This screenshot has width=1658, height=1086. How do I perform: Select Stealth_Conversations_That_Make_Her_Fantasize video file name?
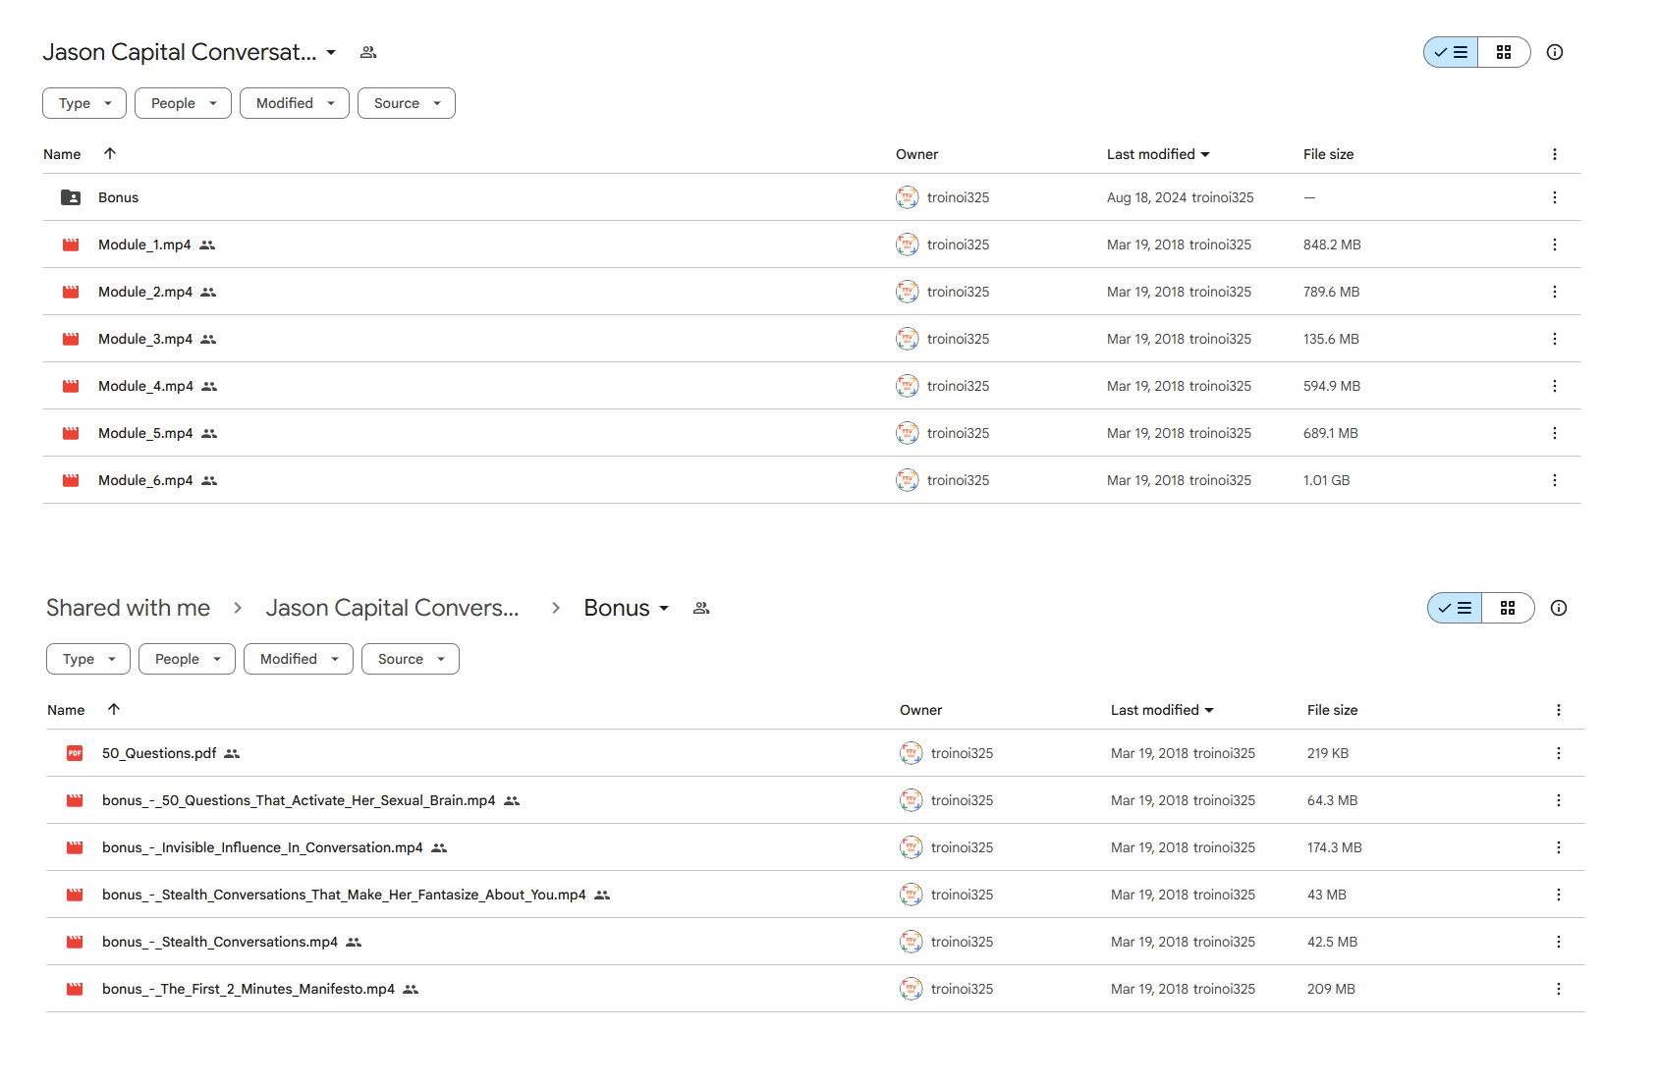pos(344,895)
